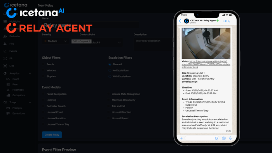Viewport: 272px width, 153px height.
Task: Enable Perimeter Breach event model
Action: coord(44,106)
